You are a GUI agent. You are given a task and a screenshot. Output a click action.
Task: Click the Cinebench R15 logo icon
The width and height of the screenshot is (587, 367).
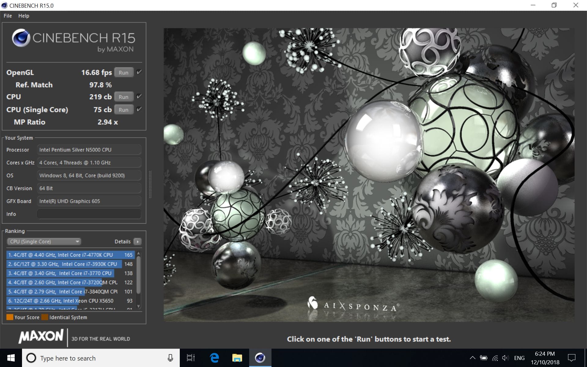pyautogui.click(x=21, y=38)
